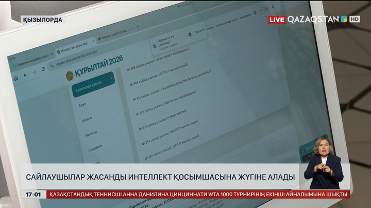Close the 'Жаңару үшін дауыс бер' tab

(x=93, y=41)
